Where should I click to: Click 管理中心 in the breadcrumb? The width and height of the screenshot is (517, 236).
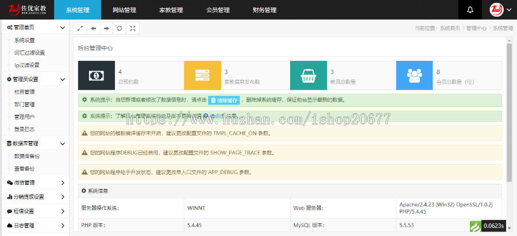pyautogui.click(x=476, y=28)
